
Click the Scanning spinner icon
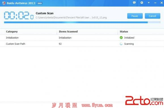coord(121,44)
